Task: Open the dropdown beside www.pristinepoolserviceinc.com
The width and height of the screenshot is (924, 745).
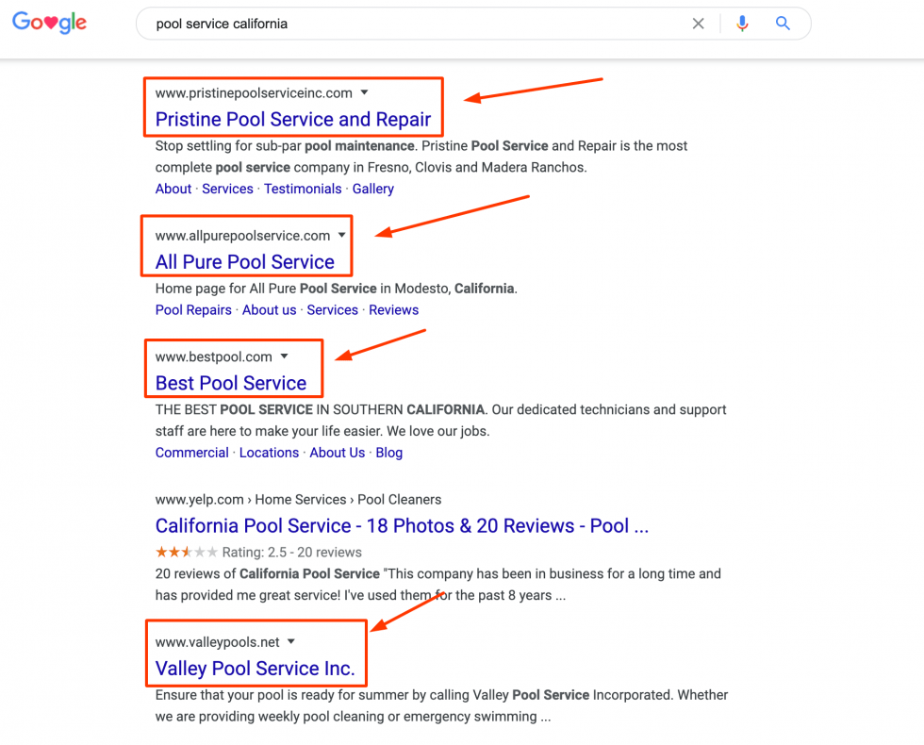Action: [366, 93]
